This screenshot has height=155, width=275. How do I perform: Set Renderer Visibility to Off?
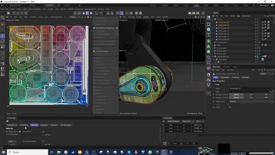[266, 98]
